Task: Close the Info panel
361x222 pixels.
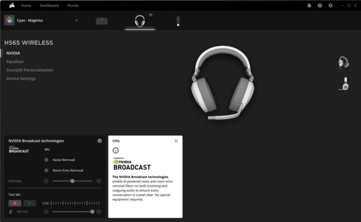Action: click(x=176, y=141)
